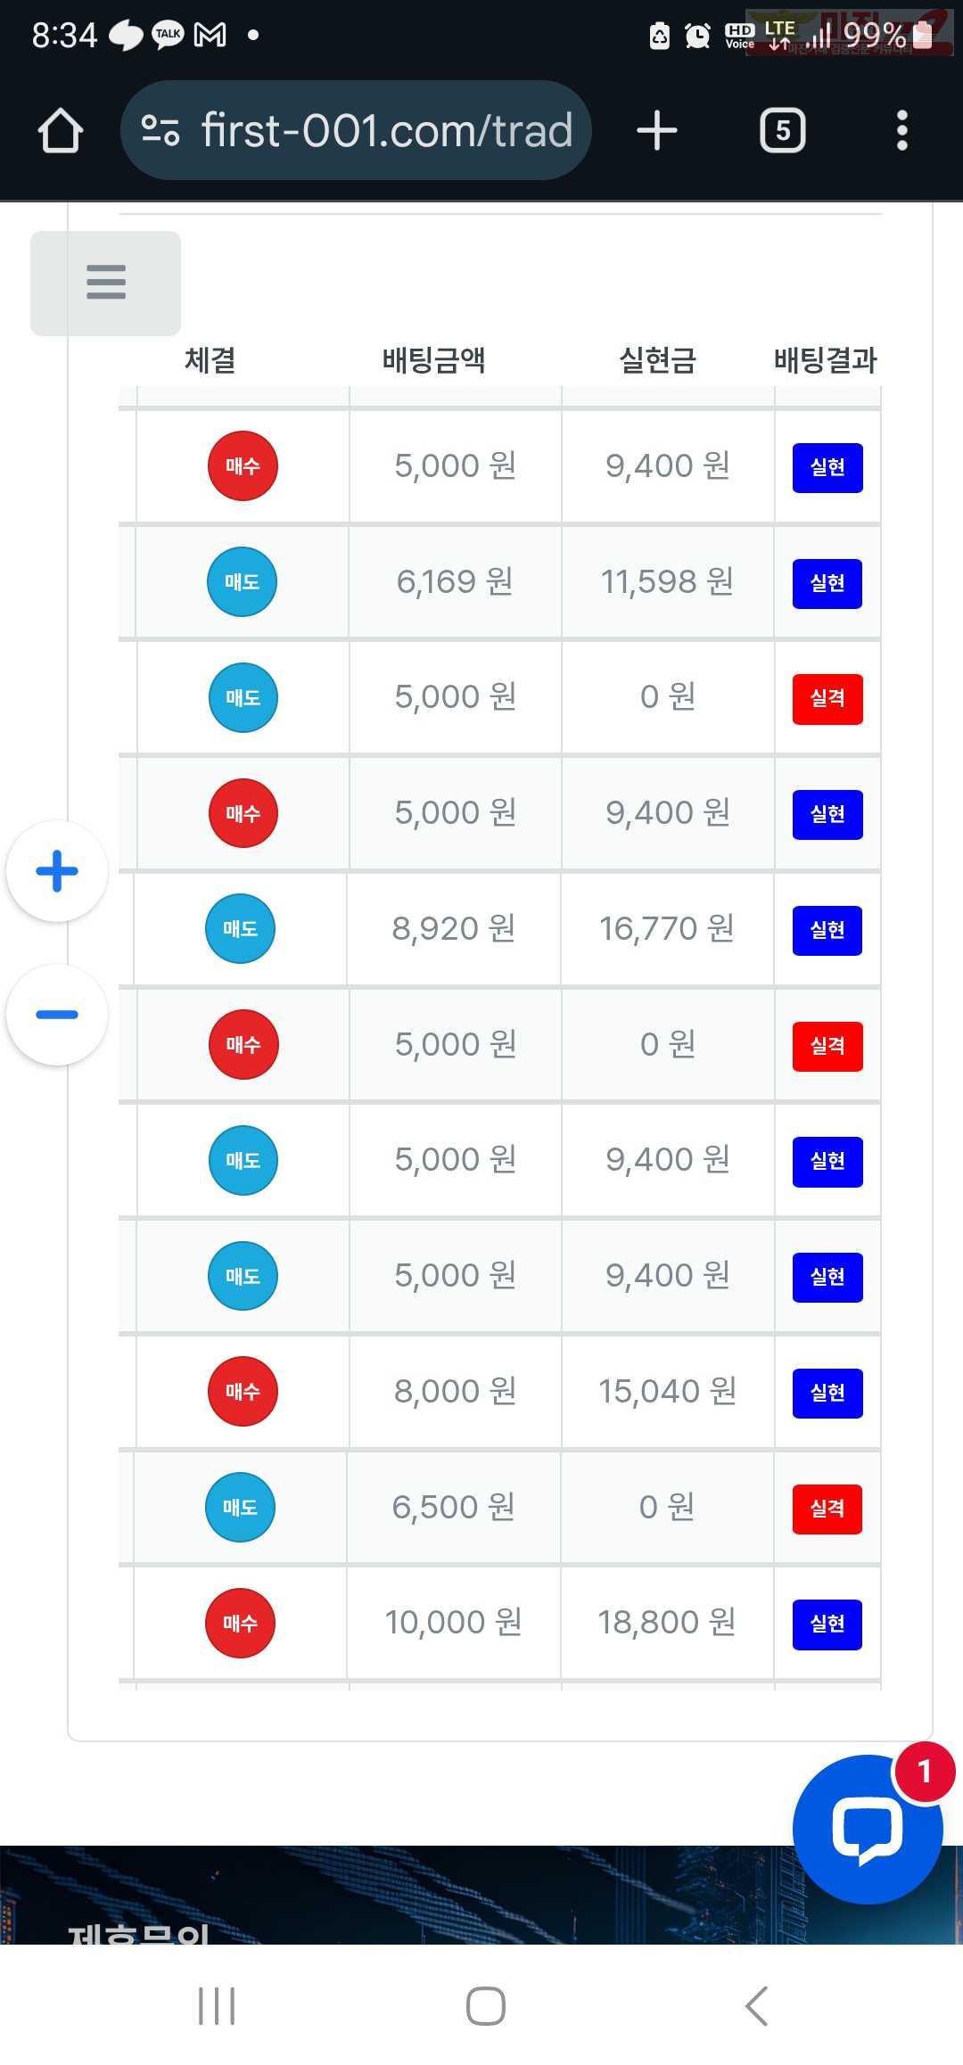Tap the first-001.com address bar
The width and height of the screenshot is (963, 2065).
(386, 131)
